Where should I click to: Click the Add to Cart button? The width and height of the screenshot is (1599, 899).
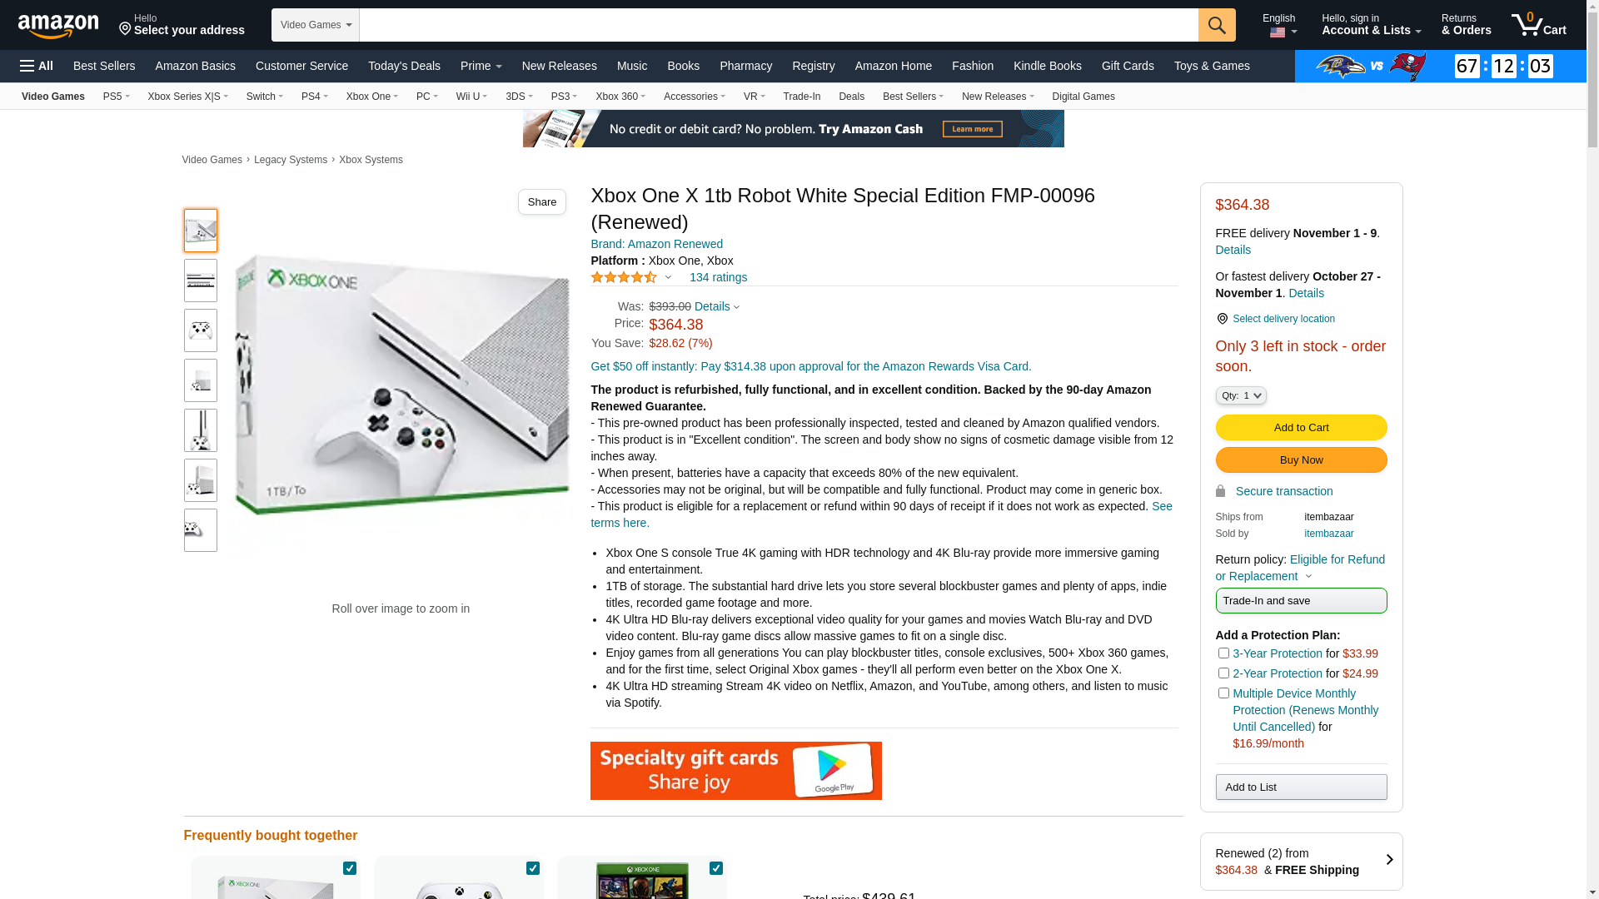[x=1301, y=428]
